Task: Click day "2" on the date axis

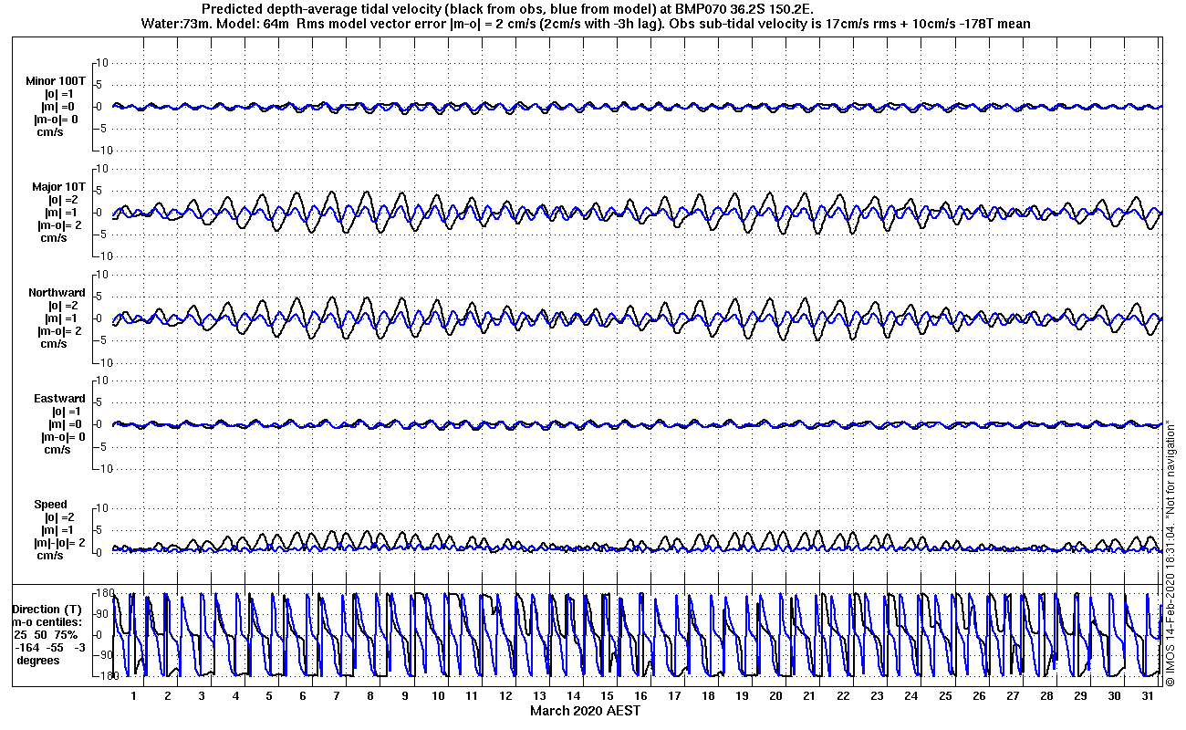Action: (x=168, y=696)
